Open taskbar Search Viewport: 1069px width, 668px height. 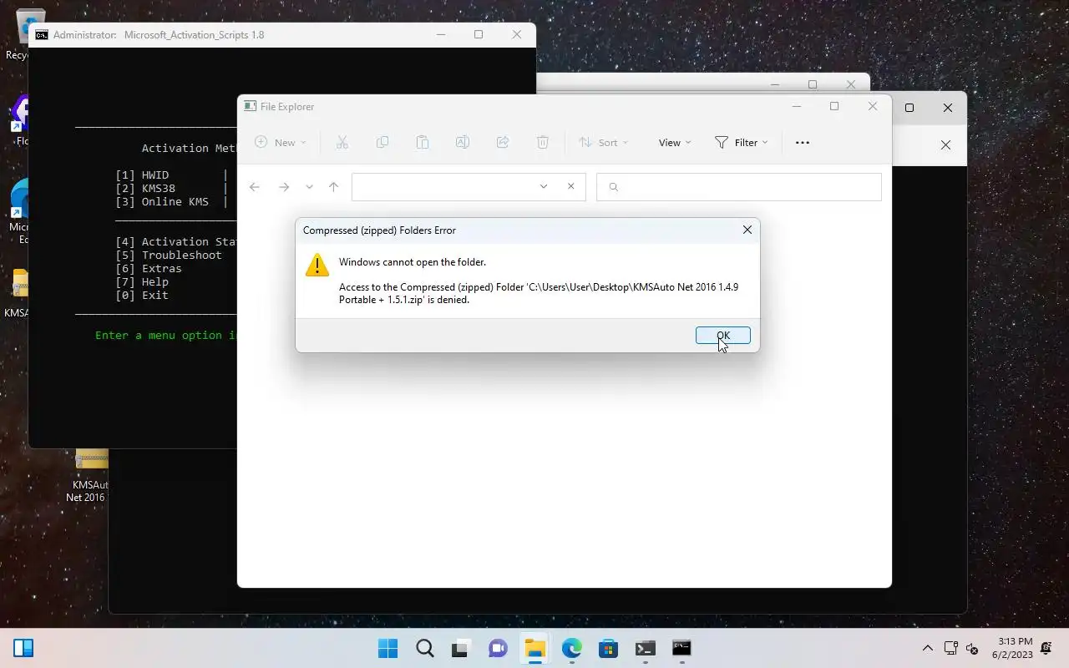tap(424, 648)
